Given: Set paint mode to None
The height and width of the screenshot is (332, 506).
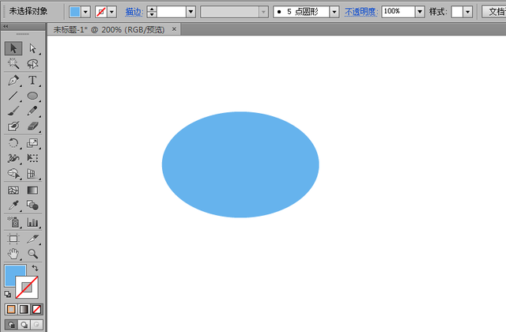Looking at the screenshot, I should click(37, 309).
